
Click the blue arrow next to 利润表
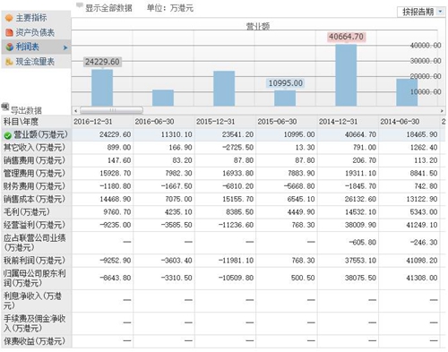[65, 47]
